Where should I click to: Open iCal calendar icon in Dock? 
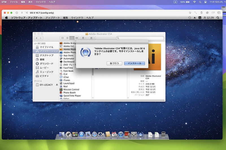coord(114,134)
